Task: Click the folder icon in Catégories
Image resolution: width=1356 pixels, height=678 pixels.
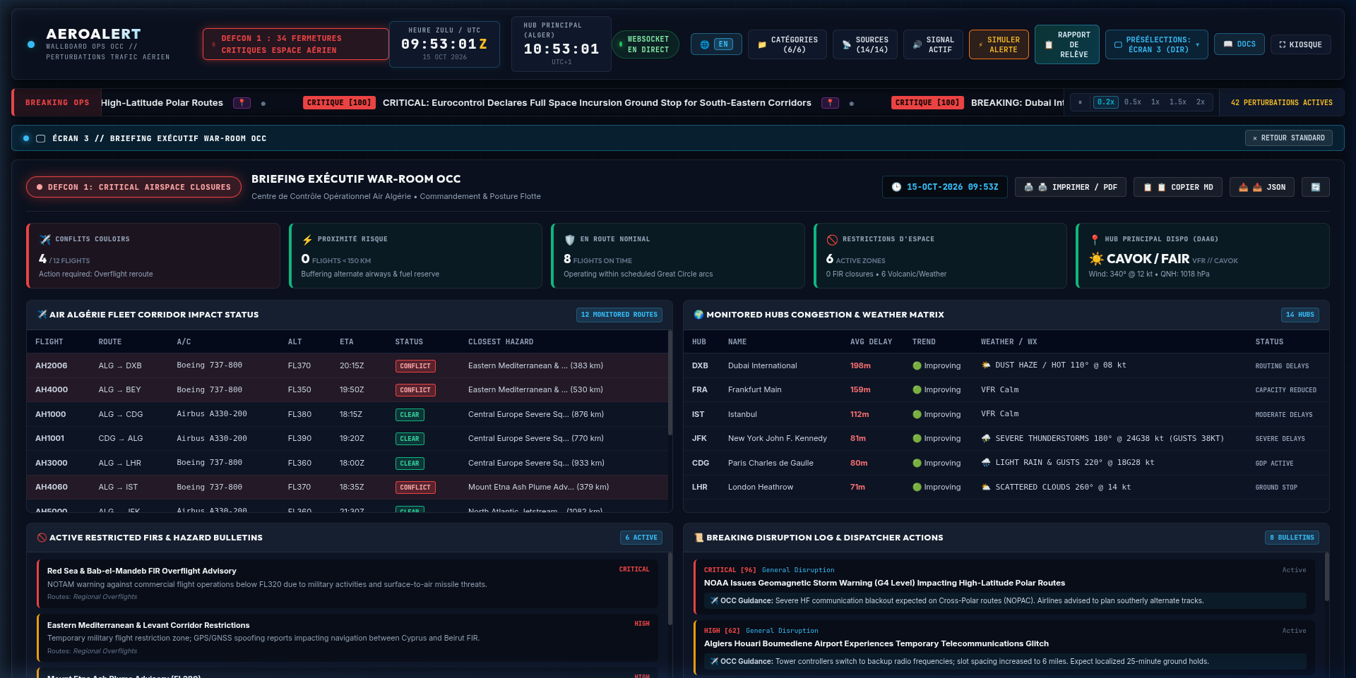Action: click(x=762, y=44)
